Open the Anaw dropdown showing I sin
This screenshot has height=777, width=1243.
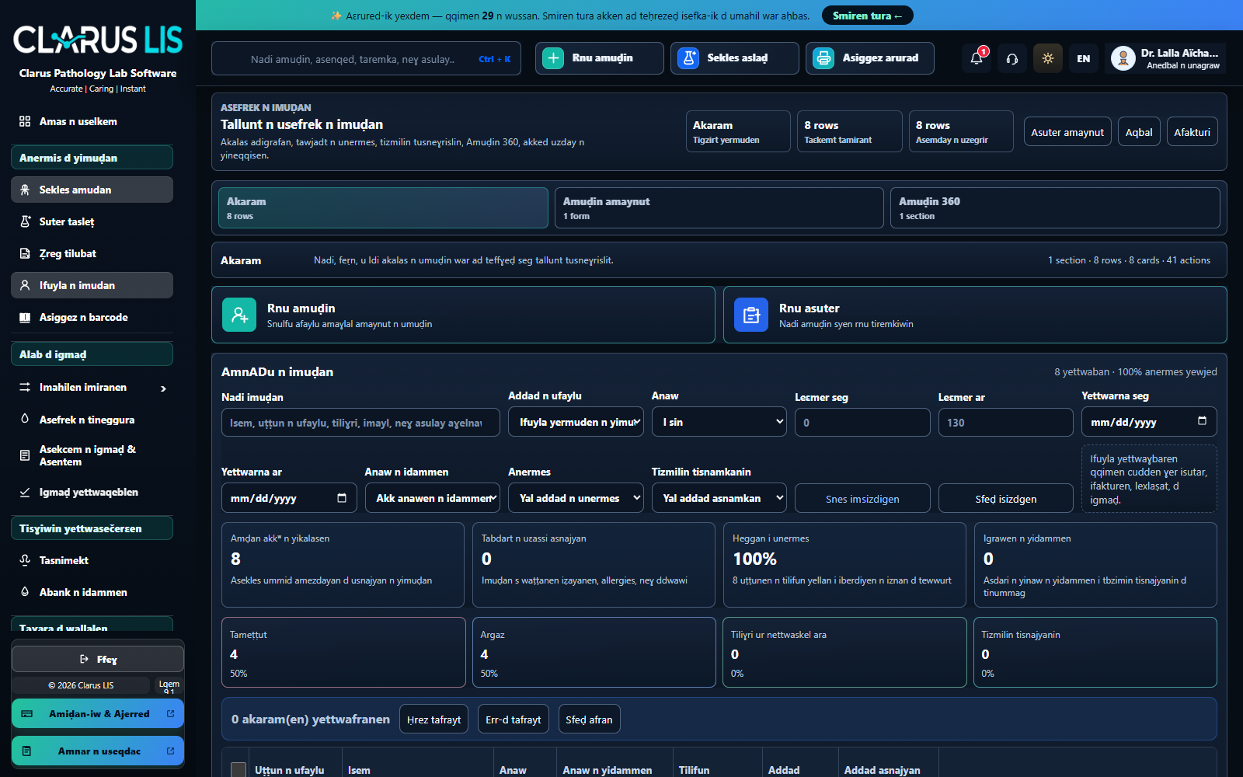pos(719,422)
